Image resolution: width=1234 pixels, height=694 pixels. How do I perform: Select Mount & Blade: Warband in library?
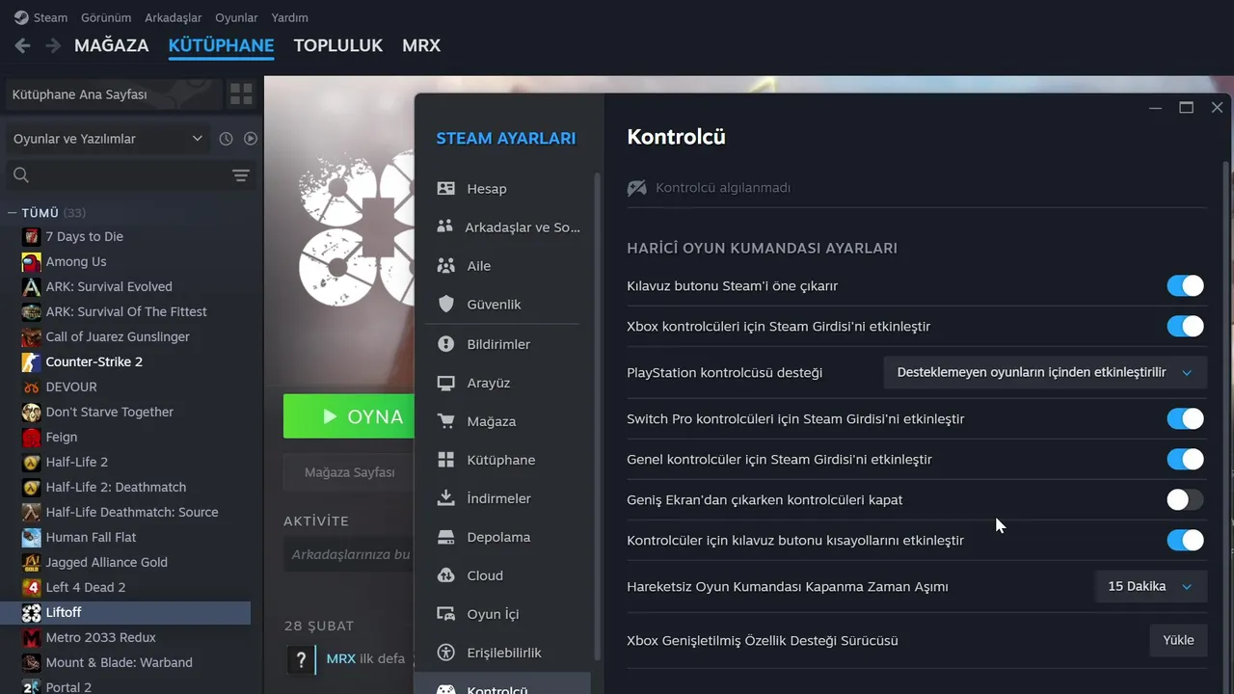[x=119, y=662]
